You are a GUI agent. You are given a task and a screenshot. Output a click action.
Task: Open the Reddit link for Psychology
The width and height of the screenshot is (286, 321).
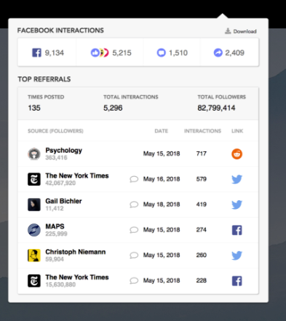237,154
